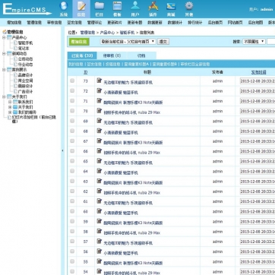Viewport: 275px width, 275px height.
Task: Open the 刷新当前栏目 action dropdown
Action: tap(128, 42)
